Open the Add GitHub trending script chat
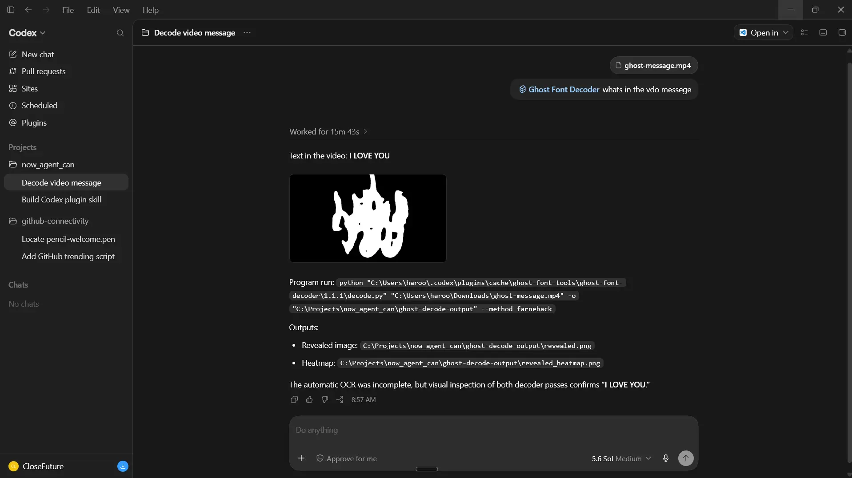The width and height of the screenshot is (852, 478). point(66,256)
